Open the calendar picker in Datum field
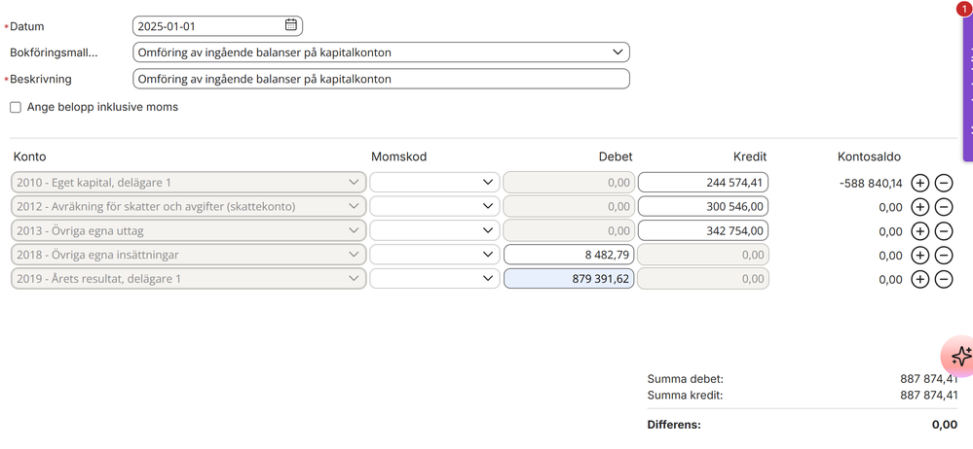 click(x=291, y=25)
